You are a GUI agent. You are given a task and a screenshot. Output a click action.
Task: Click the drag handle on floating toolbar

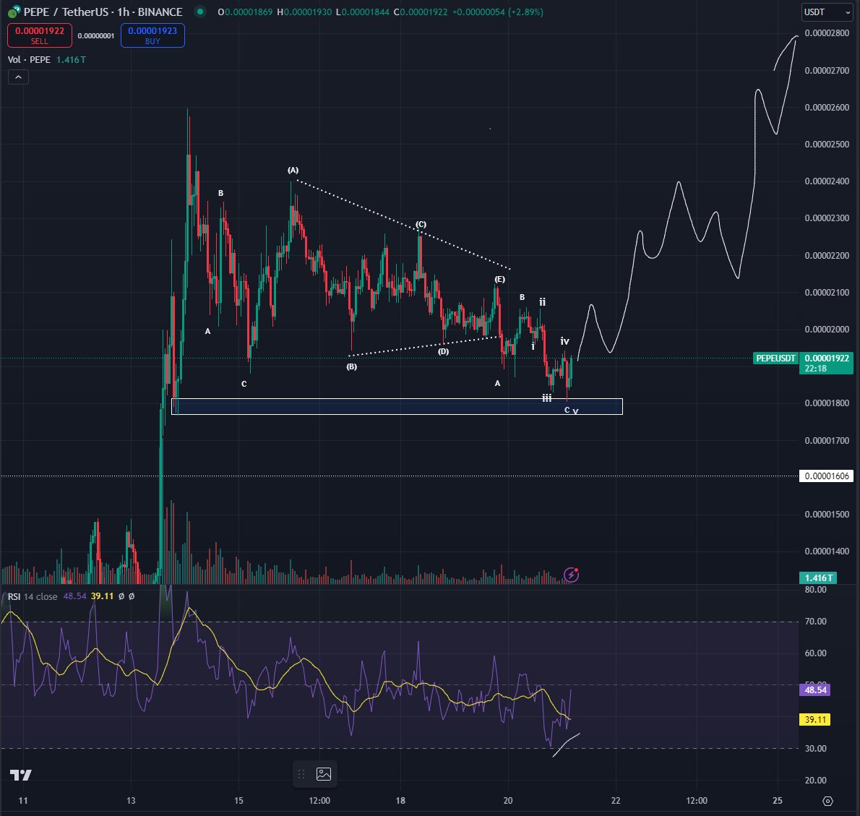pos(301,774)
